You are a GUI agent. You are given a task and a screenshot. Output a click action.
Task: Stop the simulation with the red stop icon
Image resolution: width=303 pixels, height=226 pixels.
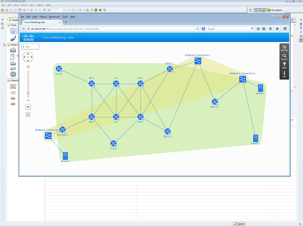100,10
